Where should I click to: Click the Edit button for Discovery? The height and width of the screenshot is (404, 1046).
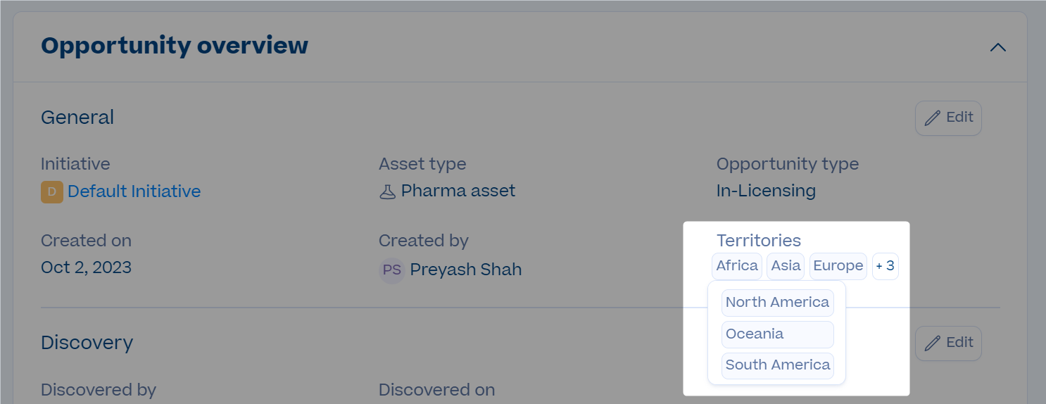pos(948,343)
